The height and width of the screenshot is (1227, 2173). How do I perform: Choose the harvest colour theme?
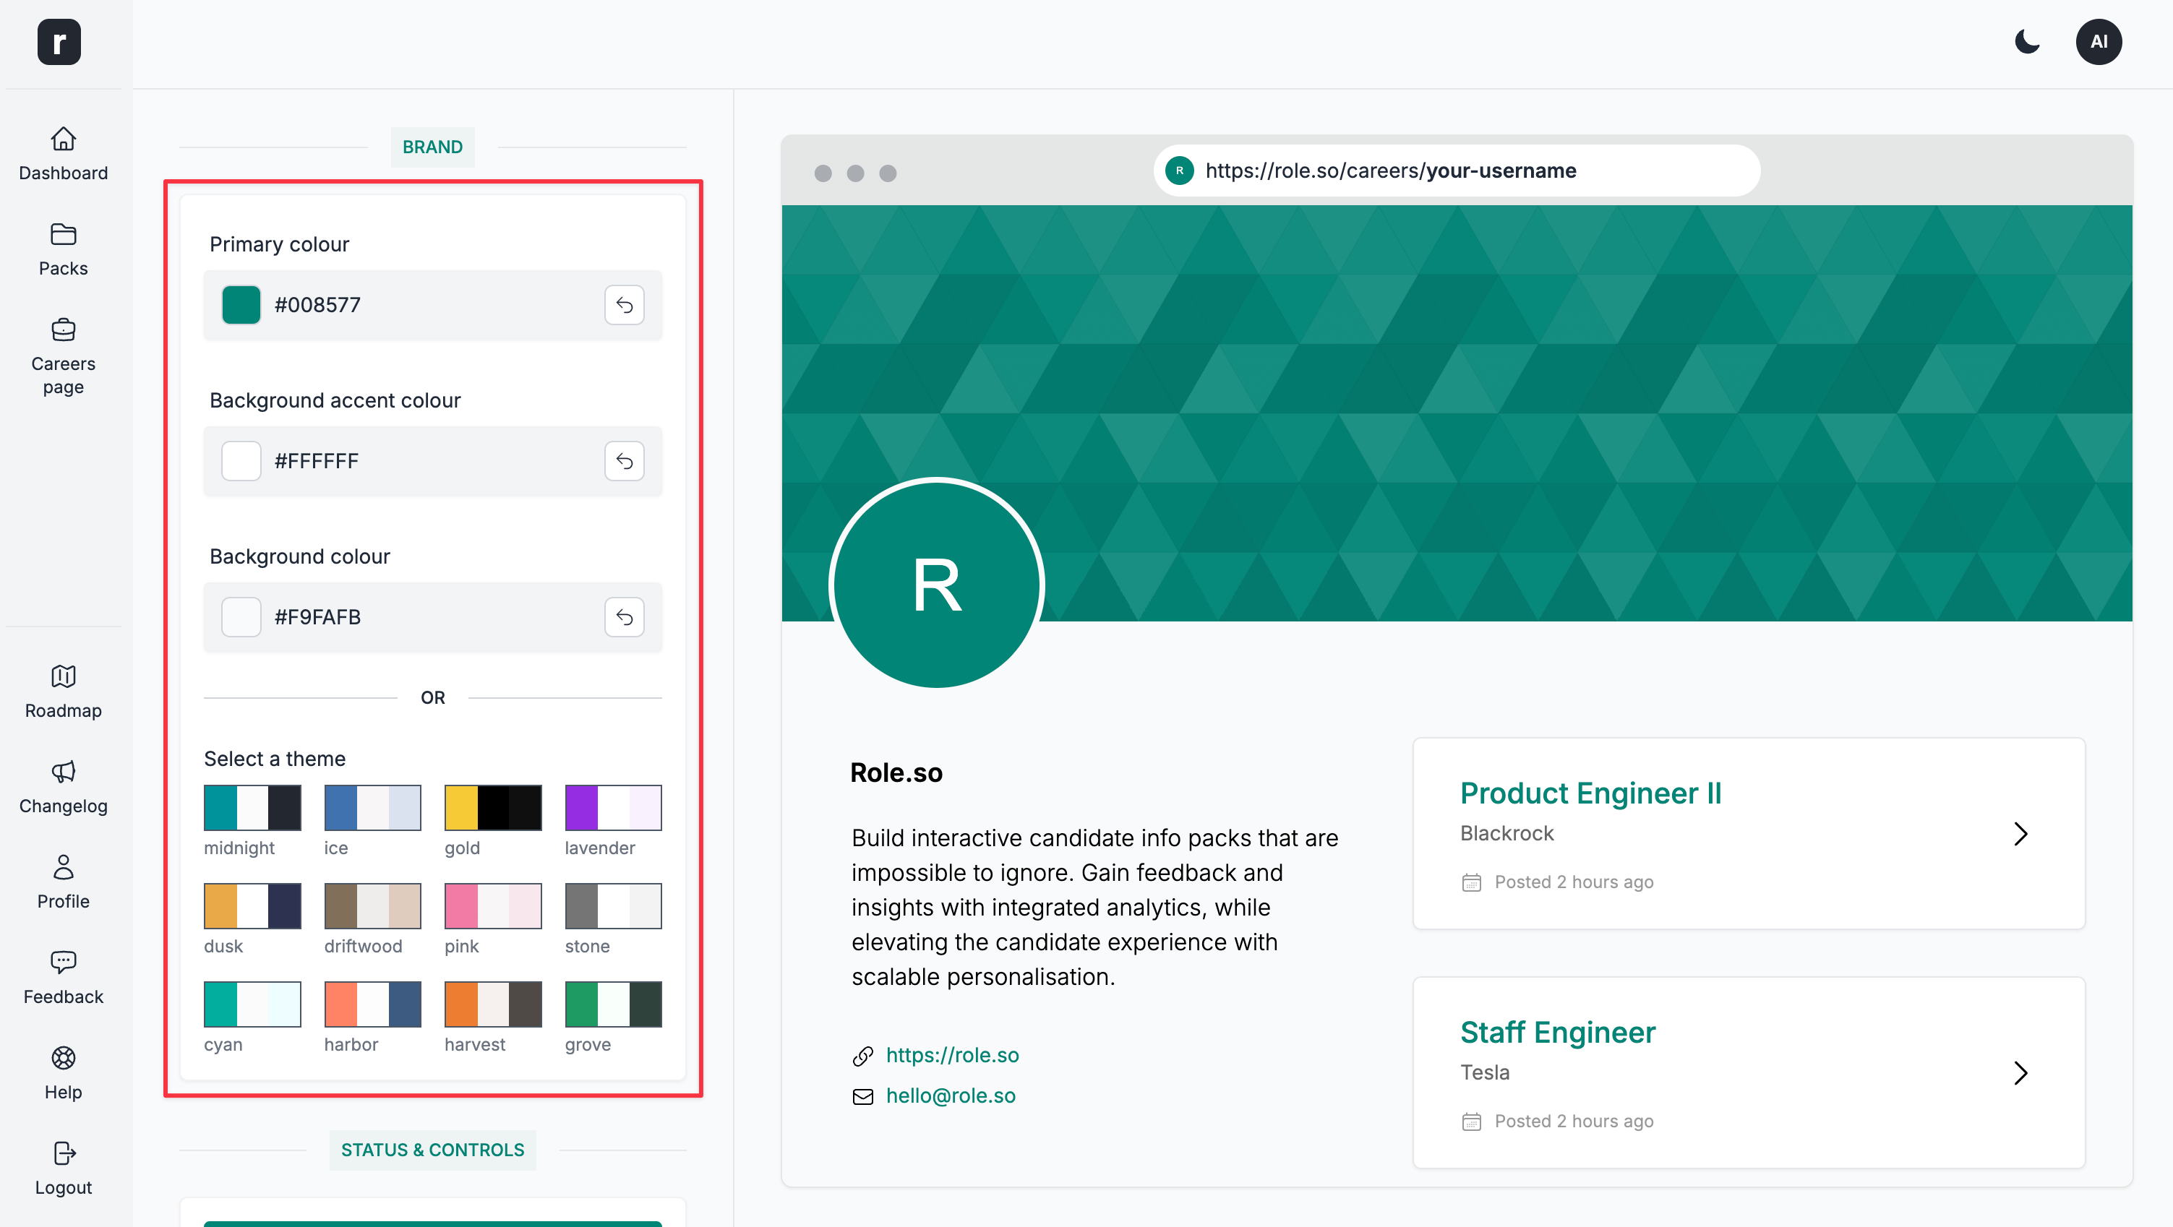tap(492, 1004)
